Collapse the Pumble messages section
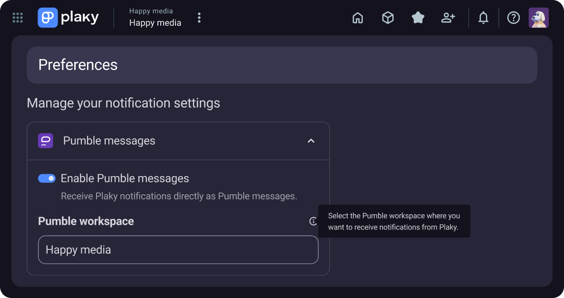564x298 pixels. click(311, 141)
